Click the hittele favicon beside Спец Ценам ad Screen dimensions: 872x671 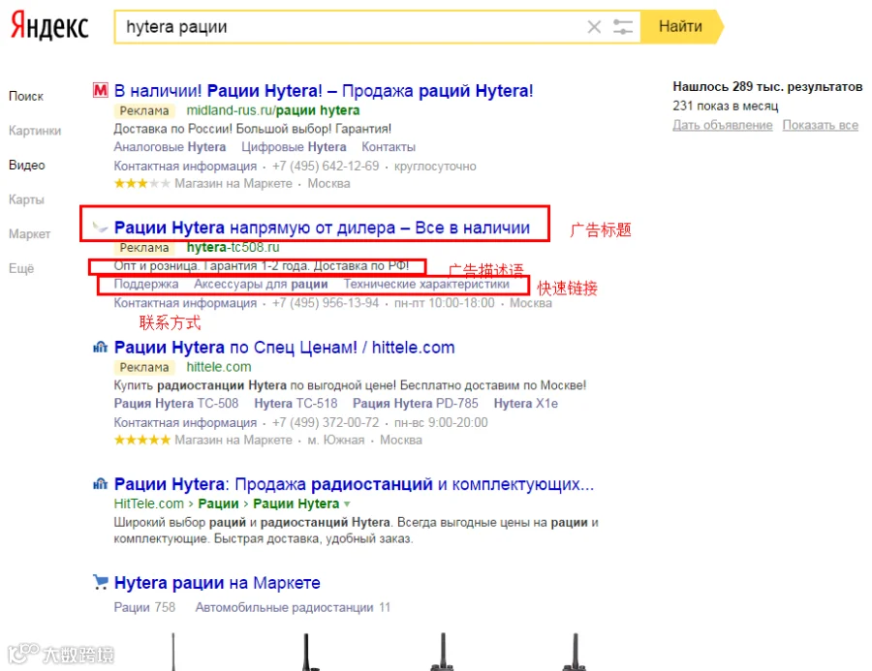click(100, 348)
